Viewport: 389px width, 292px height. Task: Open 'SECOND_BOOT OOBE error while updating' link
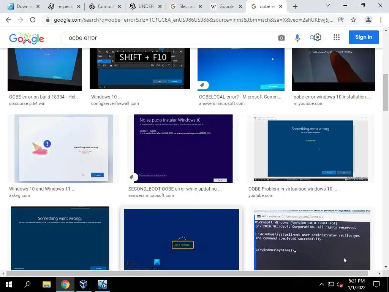point(175,189)
